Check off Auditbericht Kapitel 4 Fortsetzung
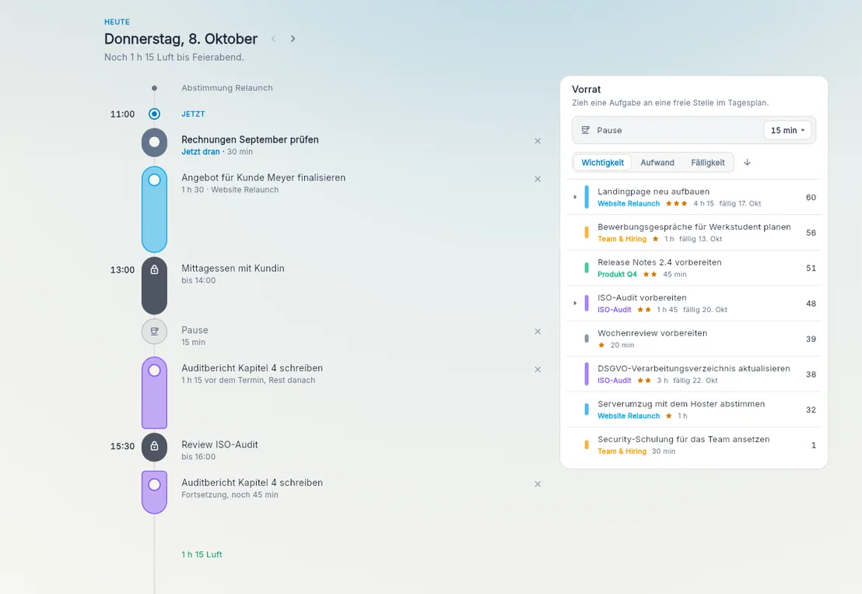862x594 pixels. [x=155, y=484]
